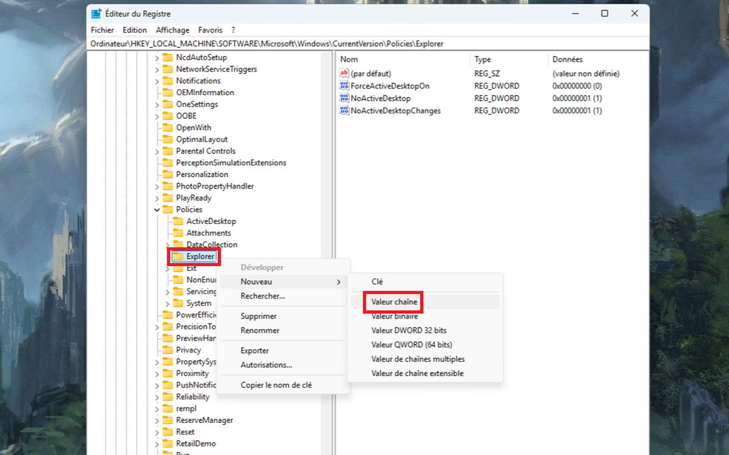Click the NcdAutoSetup folder icon

(x=168, y=58)
